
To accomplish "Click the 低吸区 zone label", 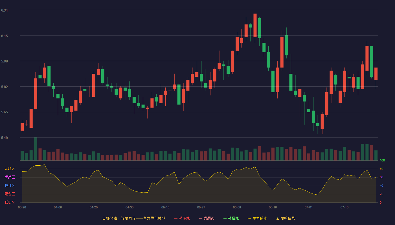I will [10, 202].
